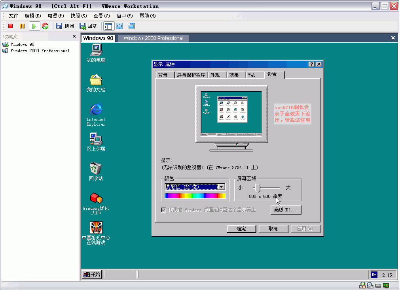Click the Reset icon with circular arrows

(x=45, y=26)
